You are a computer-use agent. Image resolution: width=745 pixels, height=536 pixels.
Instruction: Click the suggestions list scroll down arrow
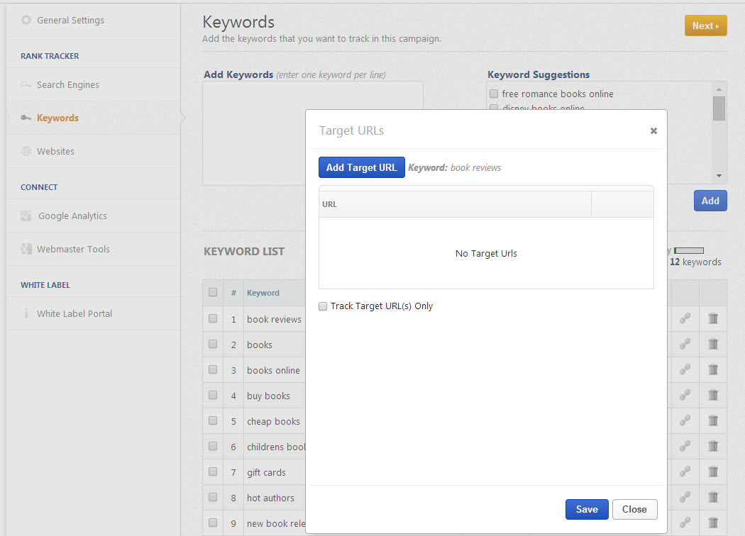coord(719,176)
